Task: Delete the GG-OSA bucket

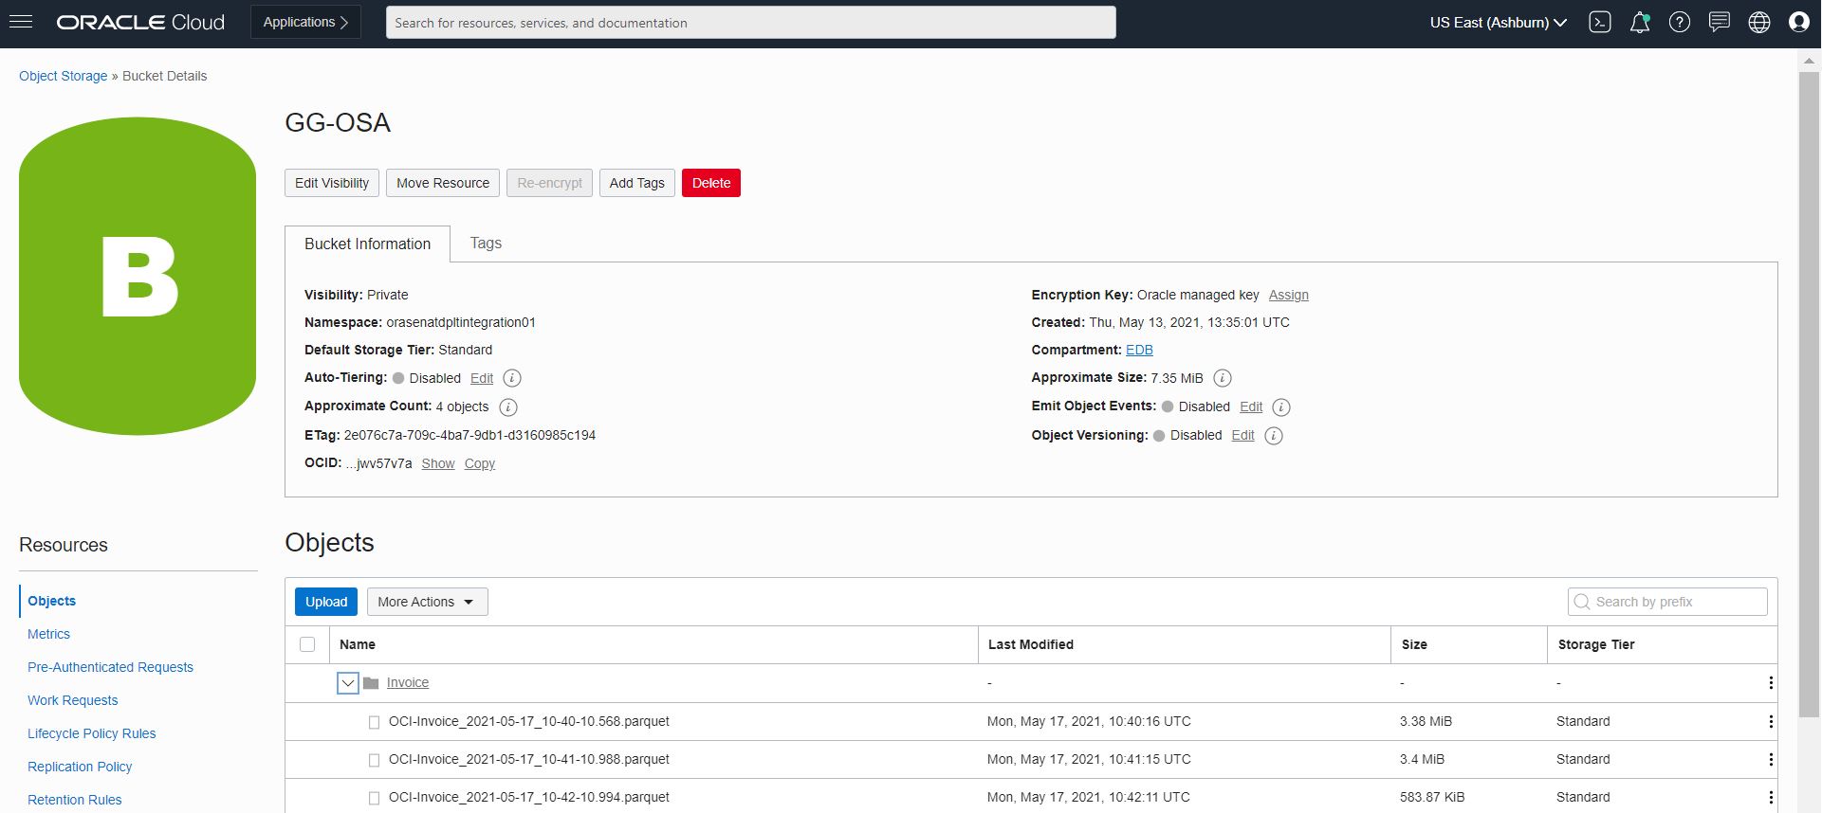Action: [x=711, y=183]
